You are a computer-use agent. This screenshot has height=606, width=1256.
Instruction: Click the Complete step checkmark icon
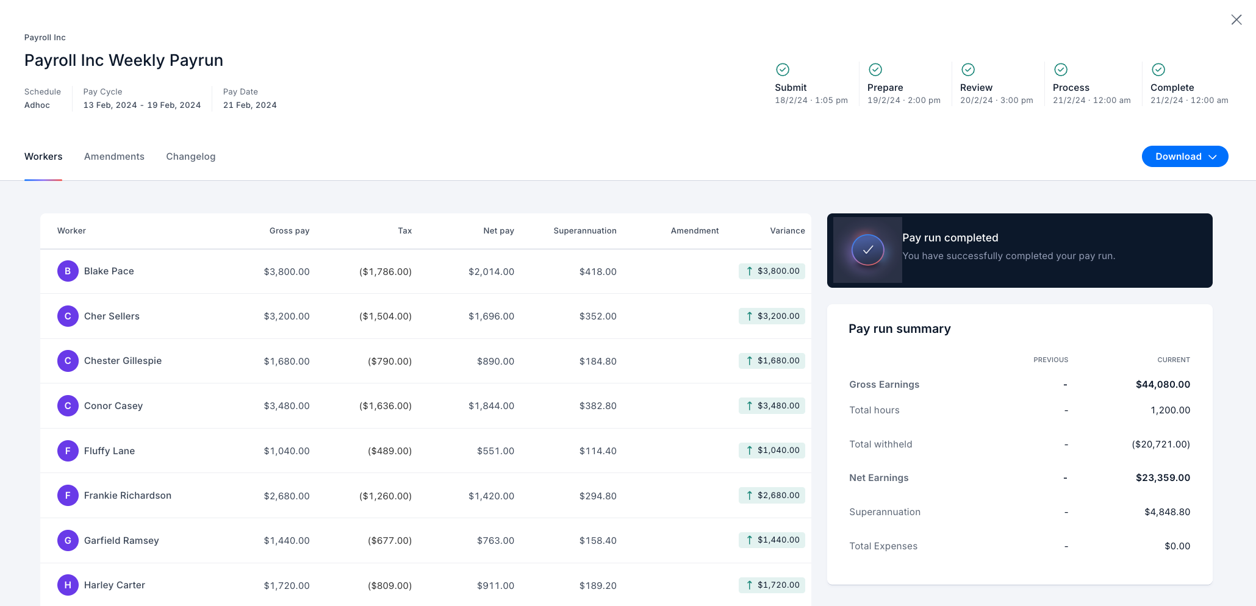pyautogui.click(x=1158, y=70)
